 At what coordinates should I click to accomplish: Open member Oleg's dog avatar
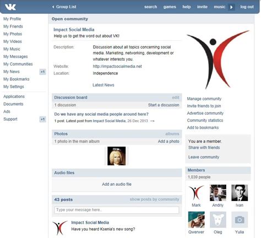coord(218,220)
